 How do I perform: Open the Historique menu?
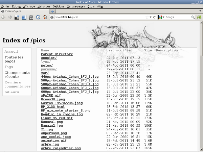click(44, 6)
